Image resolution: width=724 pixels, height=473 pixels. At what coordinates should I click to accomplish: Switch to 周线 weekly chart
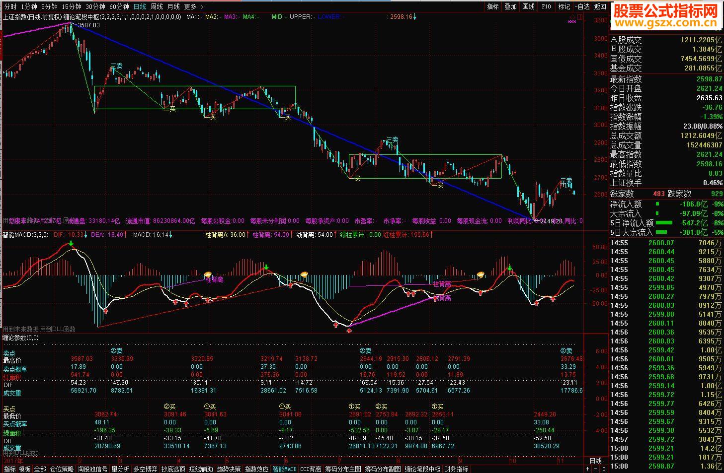157,6
